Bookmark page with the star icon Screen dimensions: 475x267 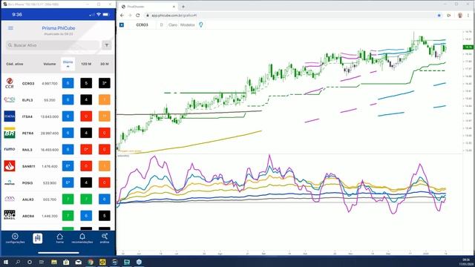[439, 15]
